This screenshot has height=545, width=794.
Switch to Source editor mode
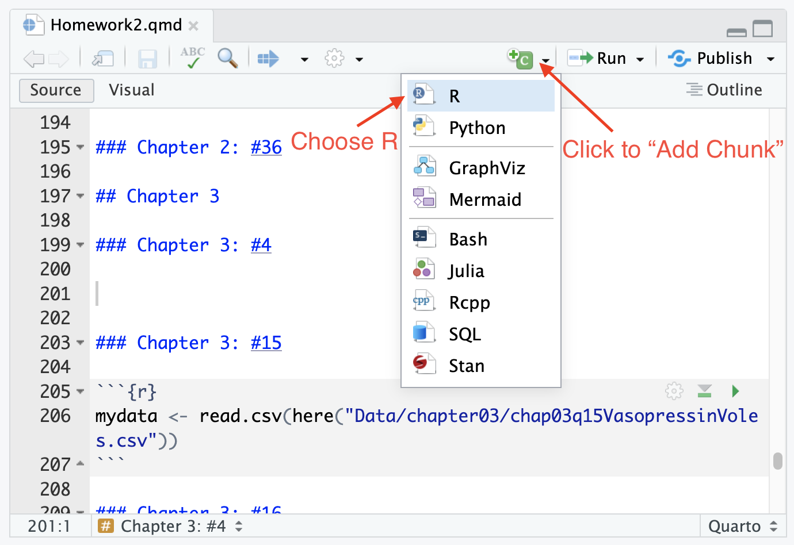coord(56,90)
